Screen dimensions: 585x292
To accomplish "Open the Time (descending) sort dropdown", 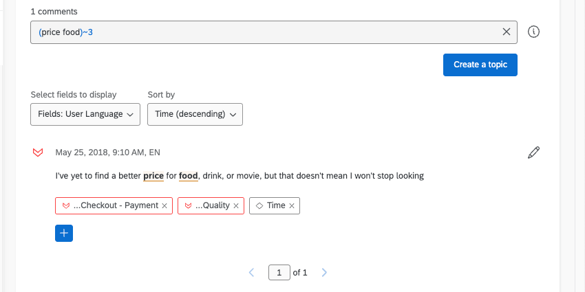I will pyautogui.click(x=195, y=114).
